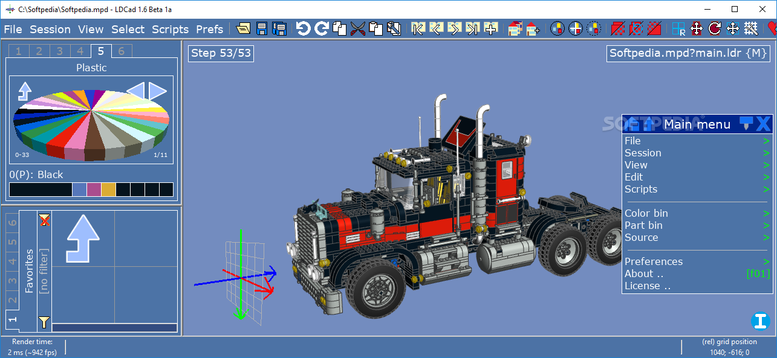
Task: Switch to part bin tab 6
Action: point(13,223)
